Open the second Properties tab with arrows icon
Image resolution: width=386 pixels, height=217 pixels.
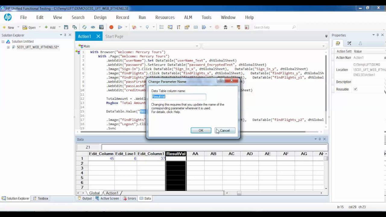(349, 43)
